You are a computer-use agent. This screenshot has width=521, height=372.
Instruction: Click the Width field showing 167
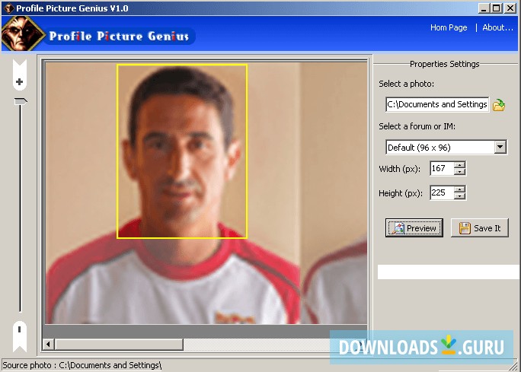442,168
